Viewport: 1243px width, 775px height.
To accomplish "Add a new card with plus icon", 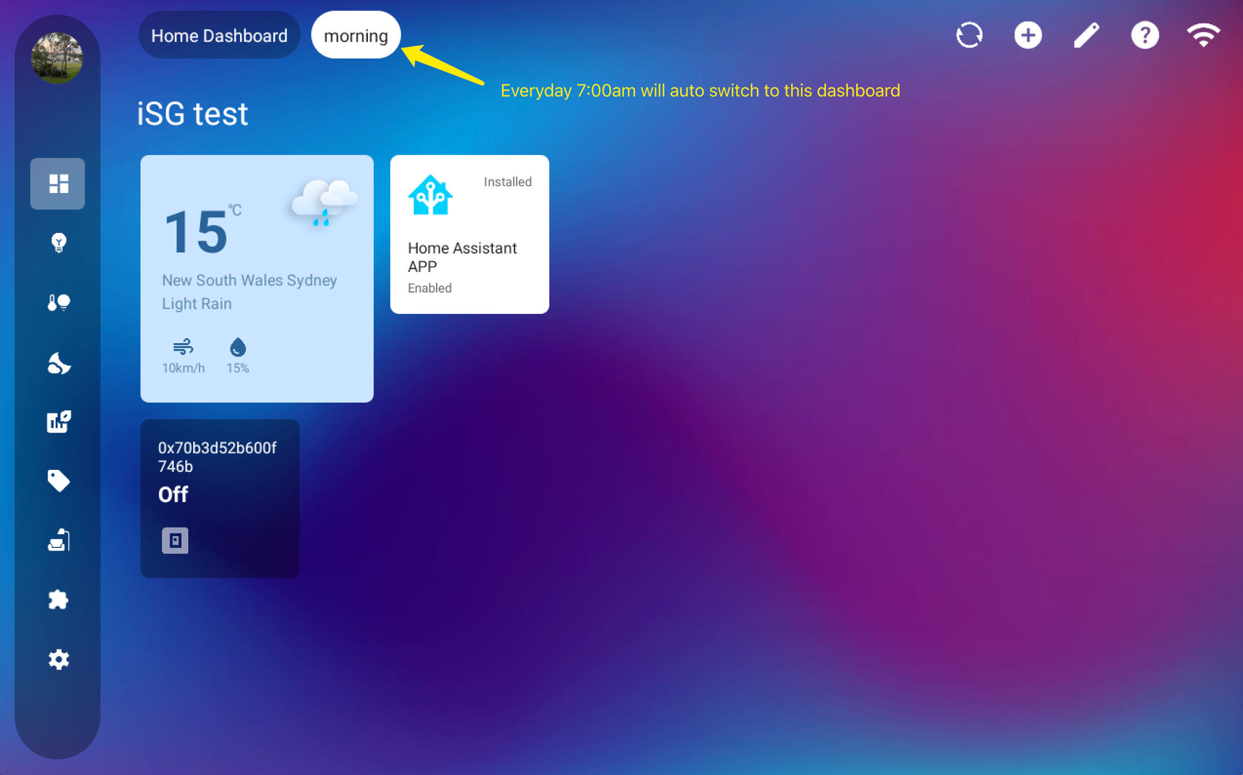I will pyautogui.click(x=1028, y=36).
